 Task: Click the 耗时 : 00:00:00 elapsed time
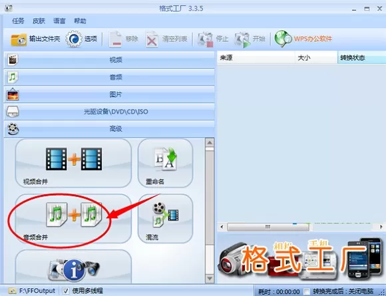pyautogui.click(x=279, y=291)
